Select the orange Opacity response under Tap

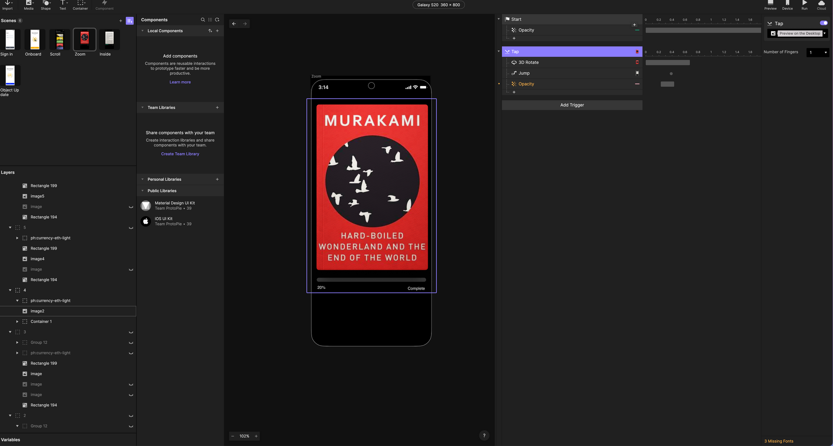(572, 84)
